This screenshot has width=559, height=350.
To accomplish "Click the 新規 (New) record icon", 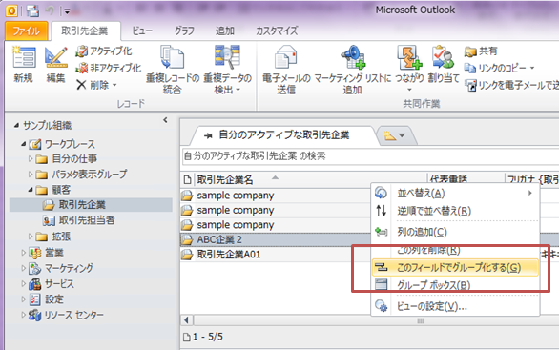I will [24, 57].
